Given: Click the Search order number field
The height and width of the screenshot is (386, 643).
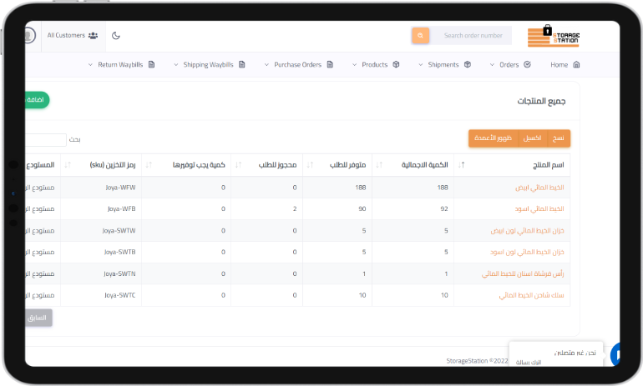Looking at the screenshot, I should [x=473, y=36].
